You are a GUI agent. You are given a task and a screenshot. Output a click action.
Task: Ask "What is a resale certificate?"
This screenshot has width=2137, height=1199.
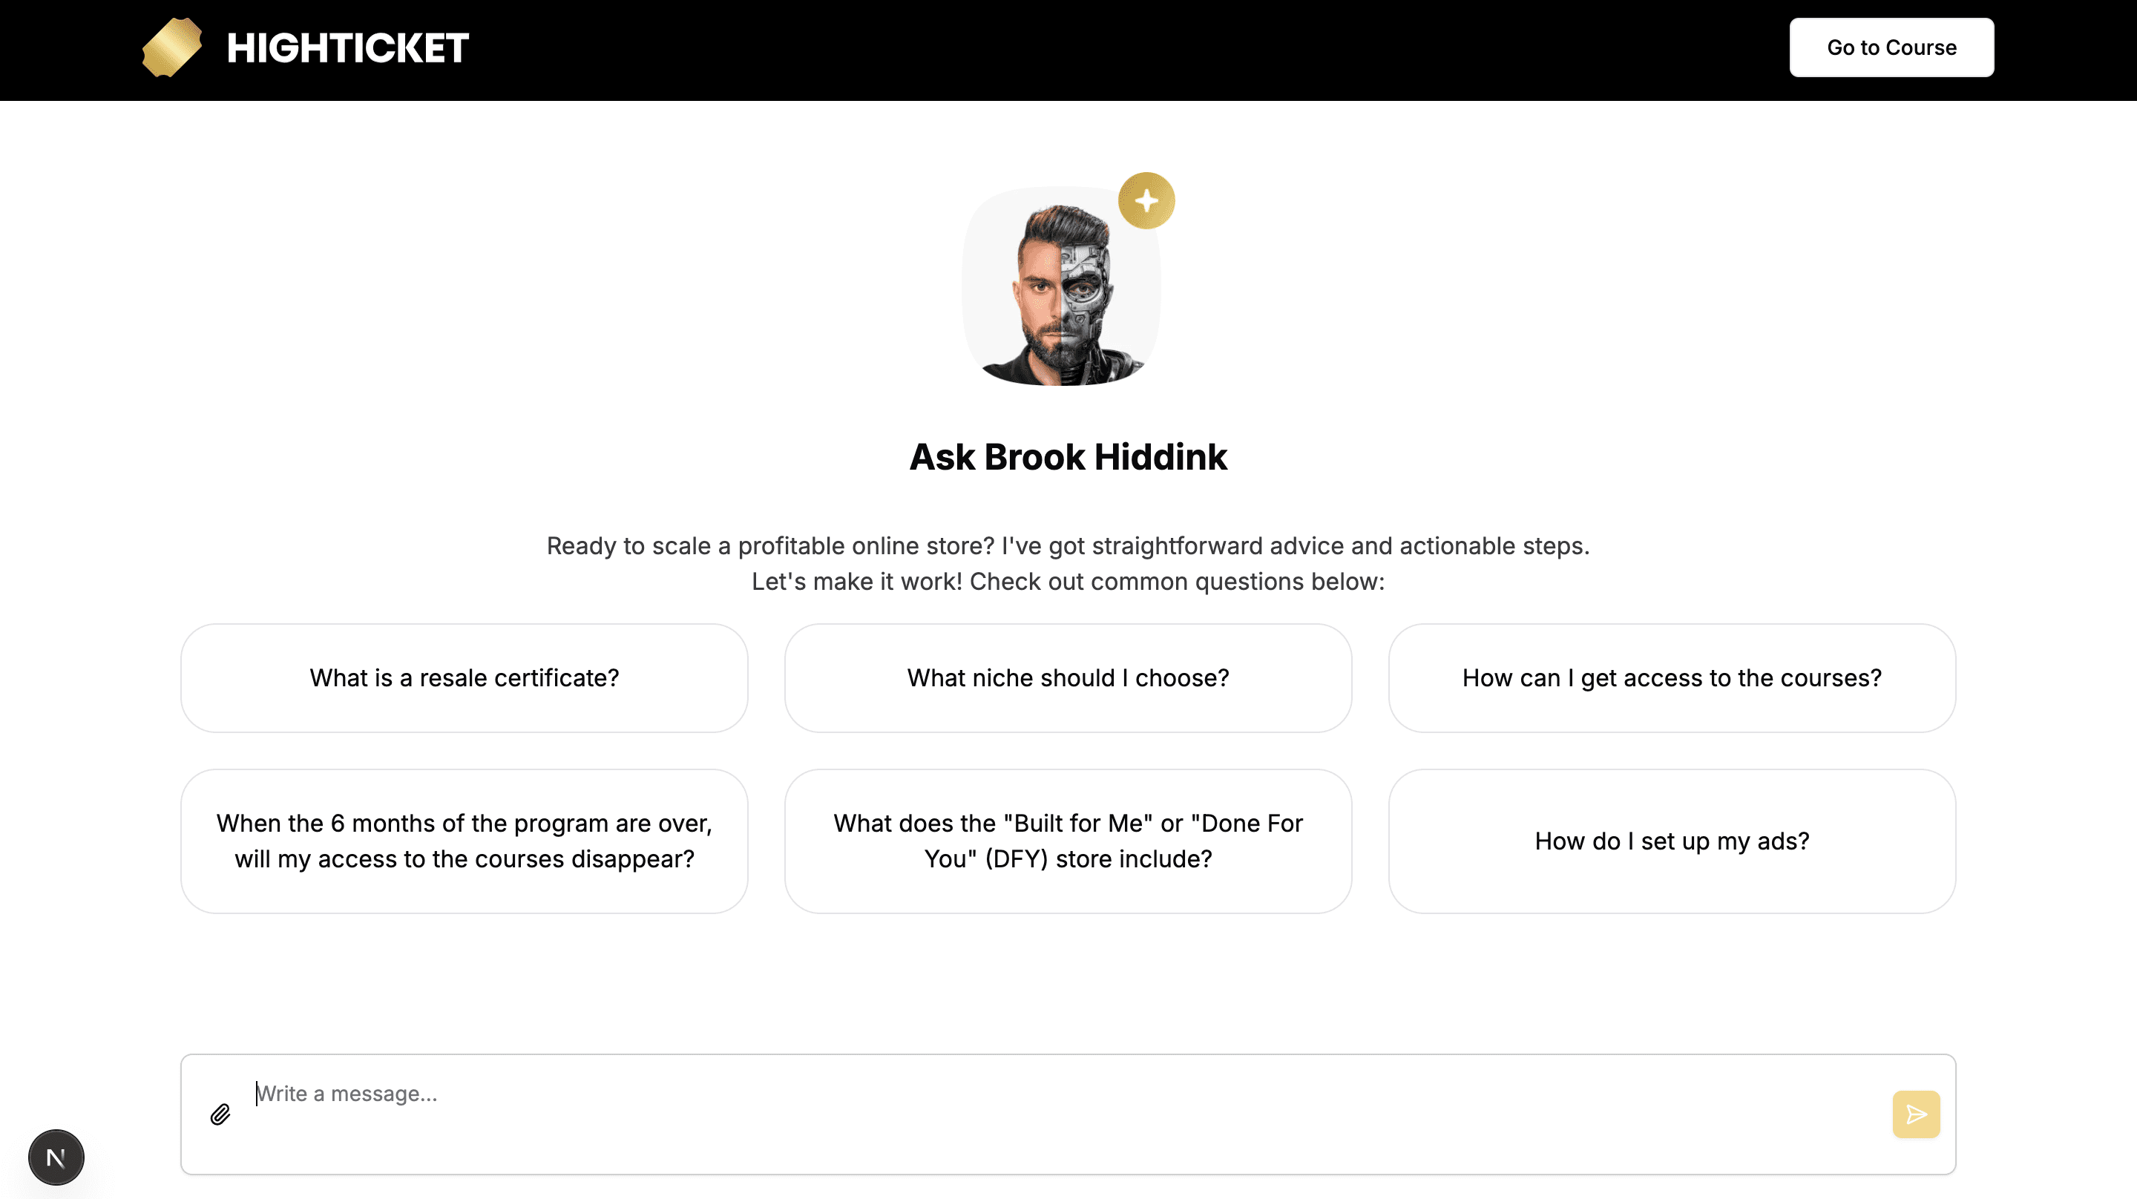pos(465,678)
